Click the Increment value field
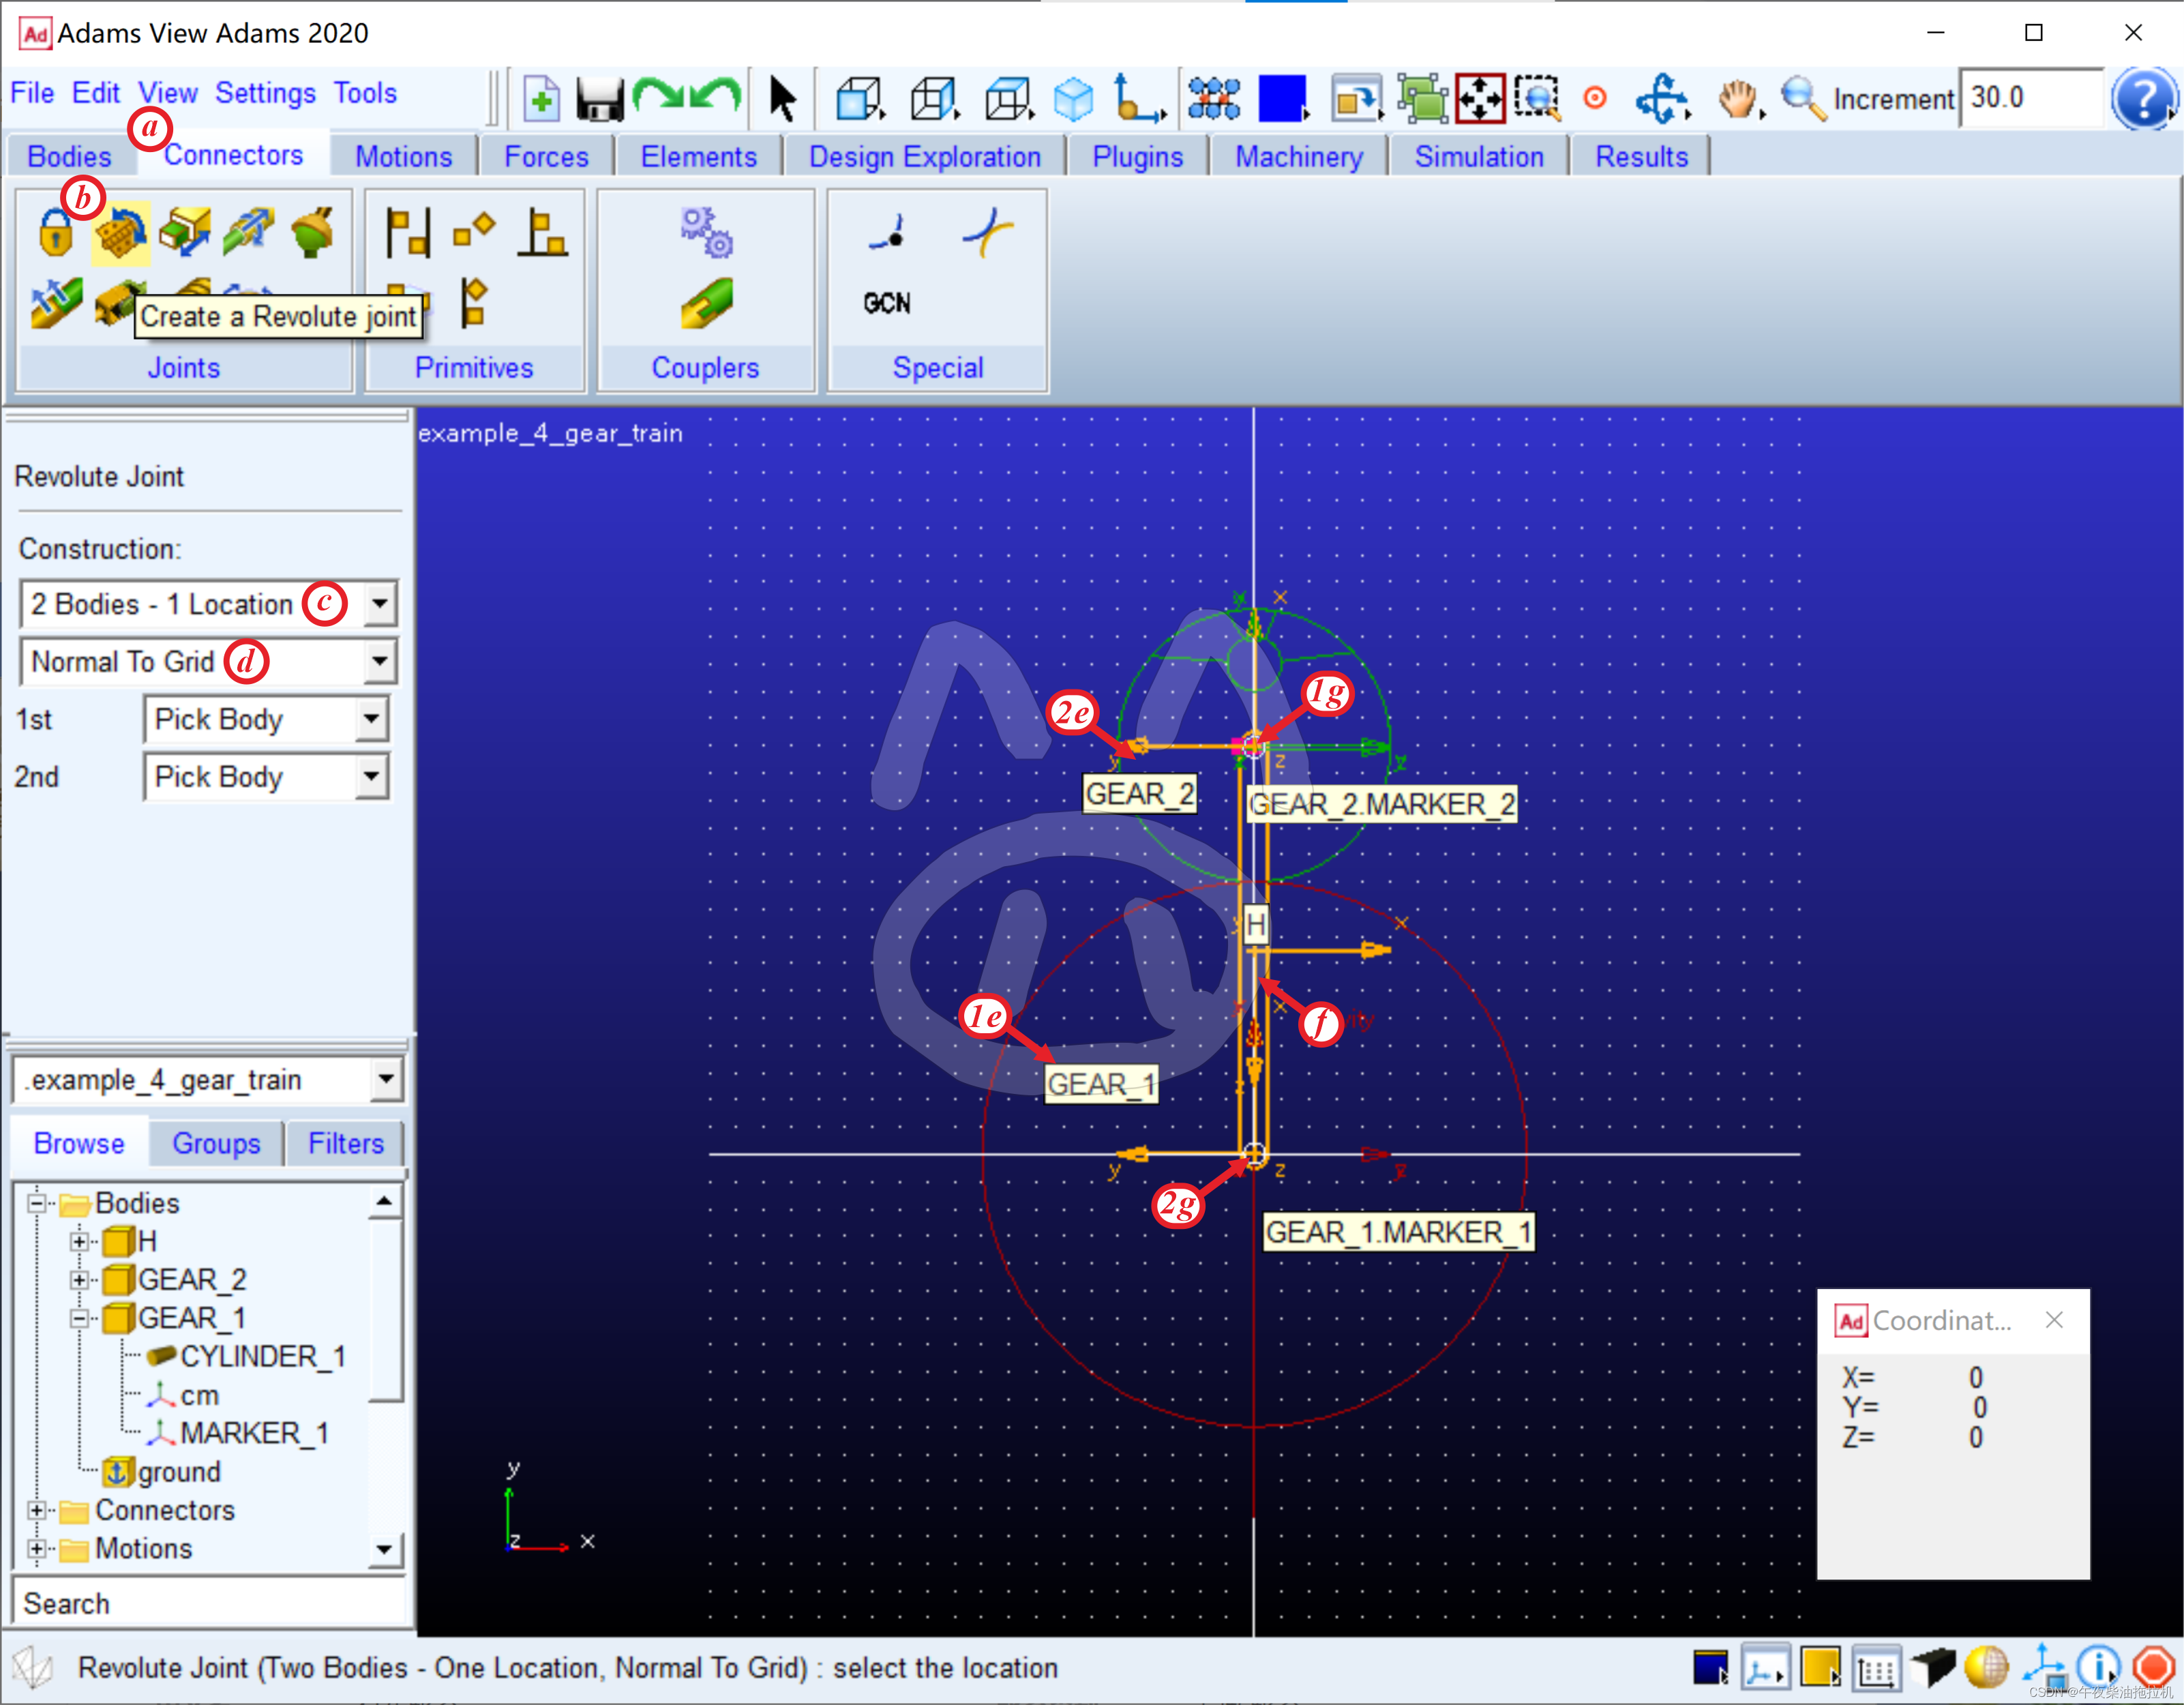Viewport: 2184px width, 1705px height. [x=2032, y=98]
